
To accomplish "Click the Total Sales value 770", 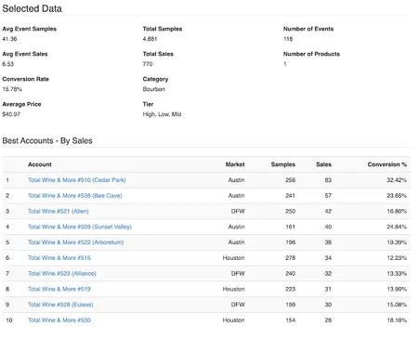I will point(148,64).
